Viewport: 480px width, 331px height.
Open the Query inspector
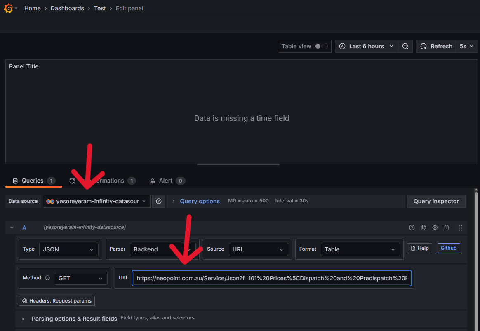point(436,201)
